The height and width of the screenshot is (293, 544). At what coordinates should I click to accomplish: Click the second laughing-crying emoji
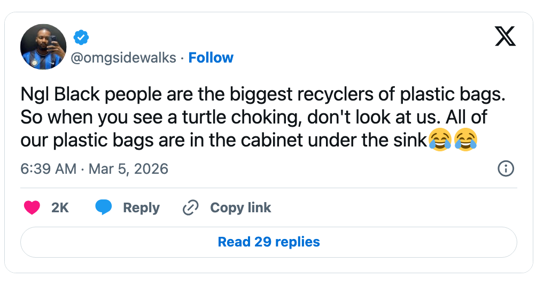465,141
